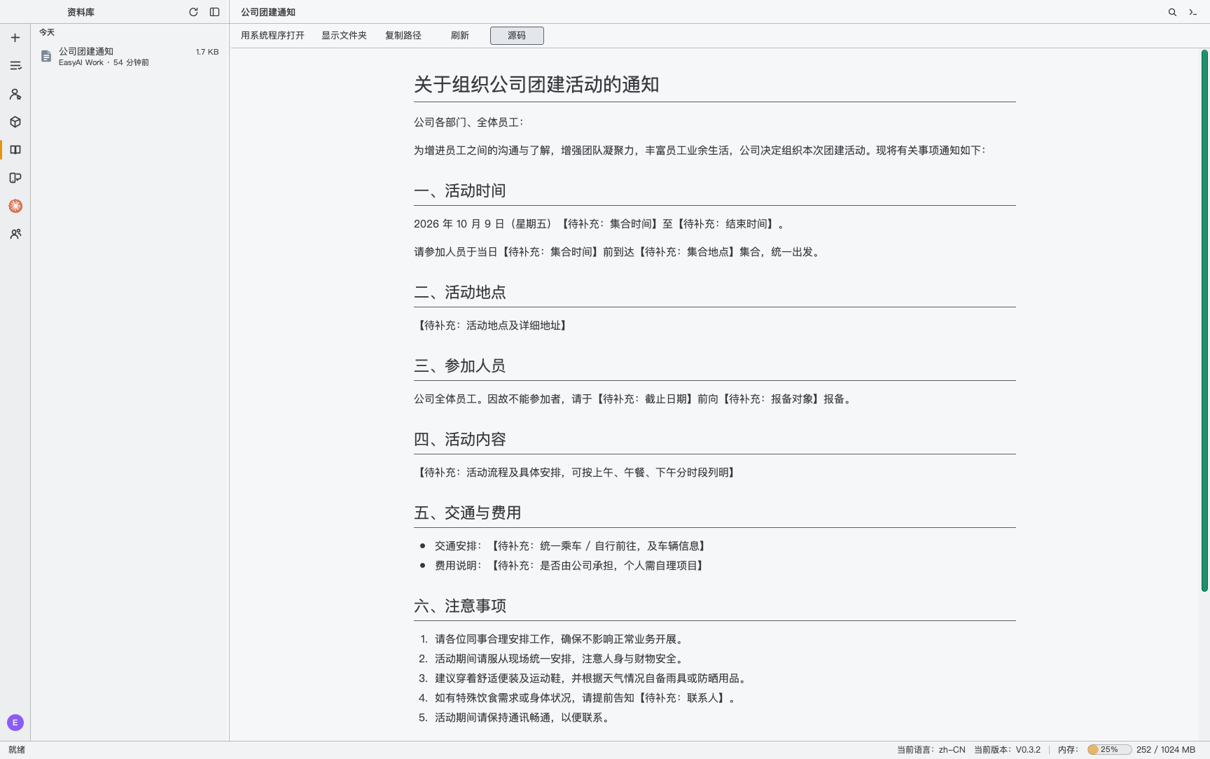Click 刷新 in the document toolbar
The width and height of the screenshot is (1210, 759).
coord(460,36)
